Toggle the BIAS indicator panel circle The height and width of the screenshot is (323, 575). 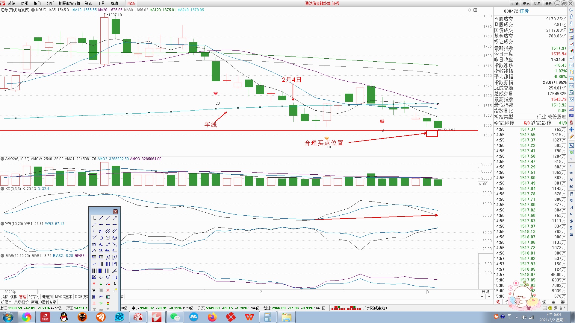[2, 256]
